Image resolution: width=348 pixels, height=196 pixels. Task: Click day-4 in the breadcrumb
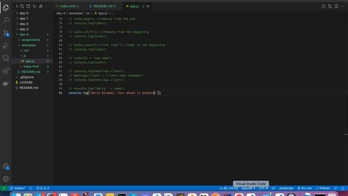pos(60,13)
